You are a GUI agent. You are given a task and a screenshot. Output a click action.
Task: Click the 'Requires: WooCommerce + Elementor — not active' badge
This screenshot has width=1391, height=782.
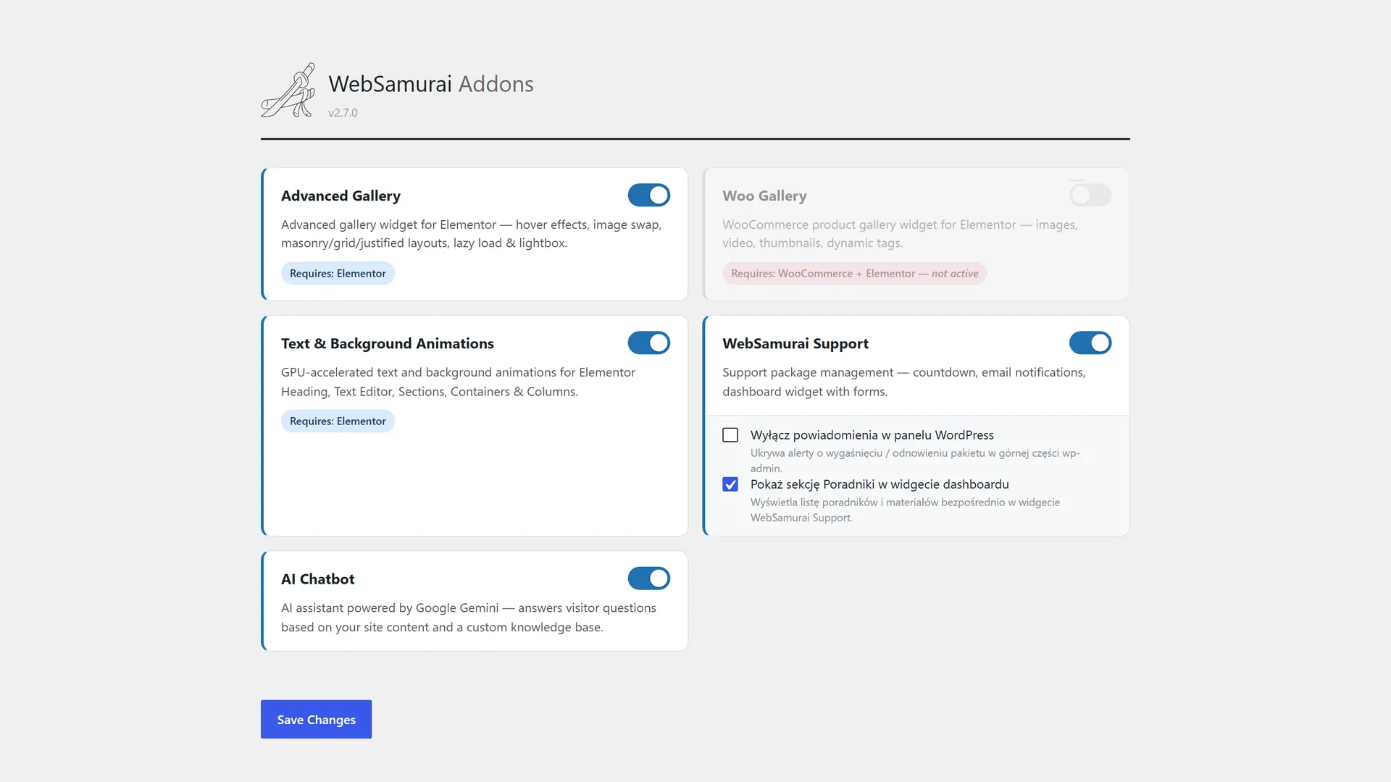click(x=854, y=273)
